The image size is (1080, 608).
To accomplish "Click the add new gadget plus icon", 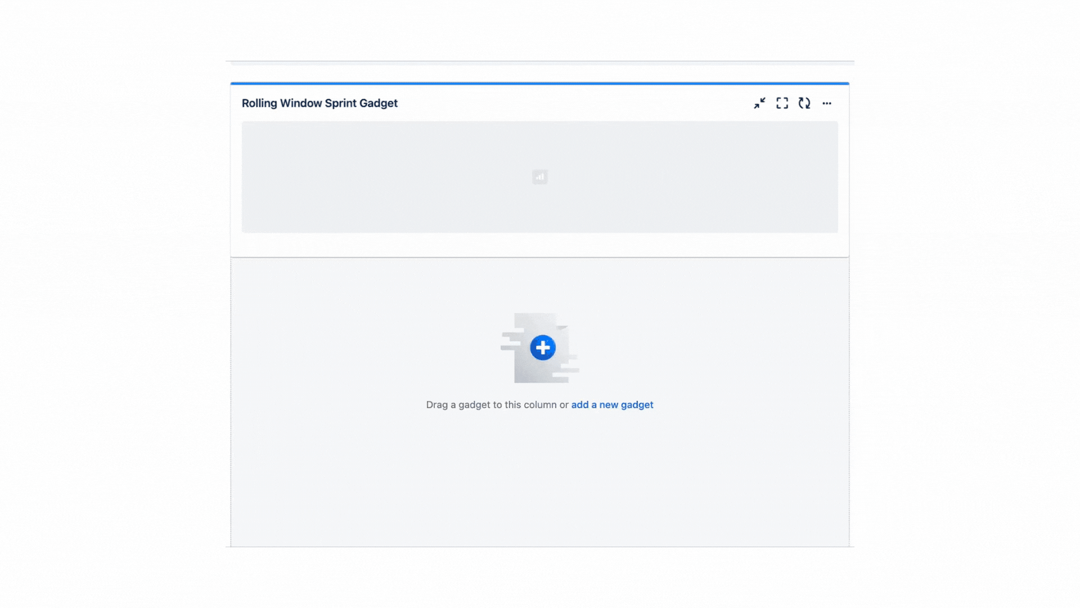I will click(542, 347).
